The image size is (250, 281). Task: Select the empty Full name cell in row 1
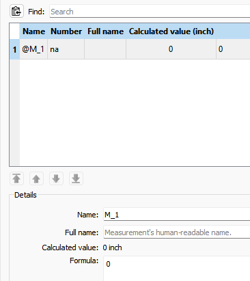[x=105, y=49]
